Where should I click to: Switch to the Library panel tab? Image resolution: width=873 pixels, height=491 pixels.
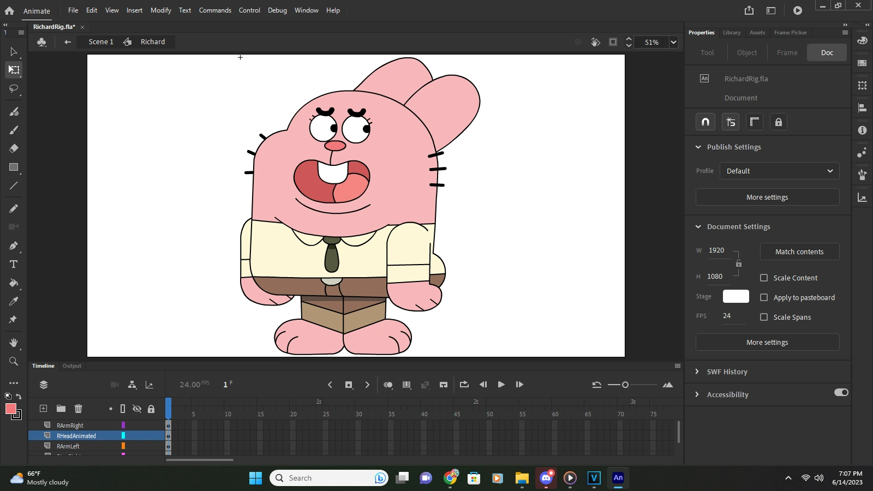(x=731, y=33)
